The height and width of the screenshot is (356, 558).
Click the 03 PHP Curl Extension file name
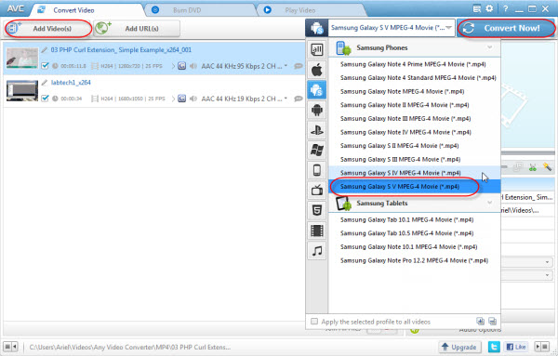pyautogui.click(x=121, y=50)
